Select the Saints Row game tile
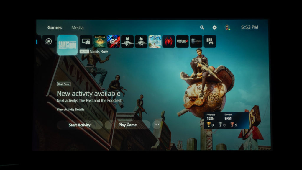The width and height of the screenshot is (302, 170). (68, 45)
